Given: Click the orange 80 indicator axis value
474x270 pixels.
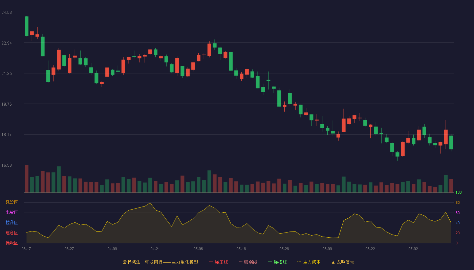Looking at the screenshot, I should point(457,202).
